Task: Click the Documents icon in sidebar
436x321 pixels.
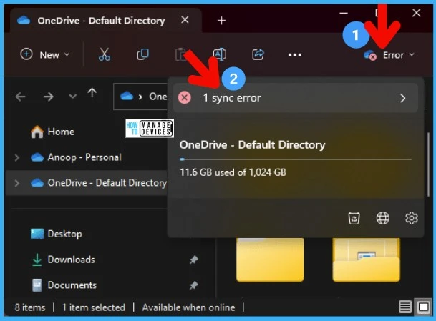Action: [37, 285]
